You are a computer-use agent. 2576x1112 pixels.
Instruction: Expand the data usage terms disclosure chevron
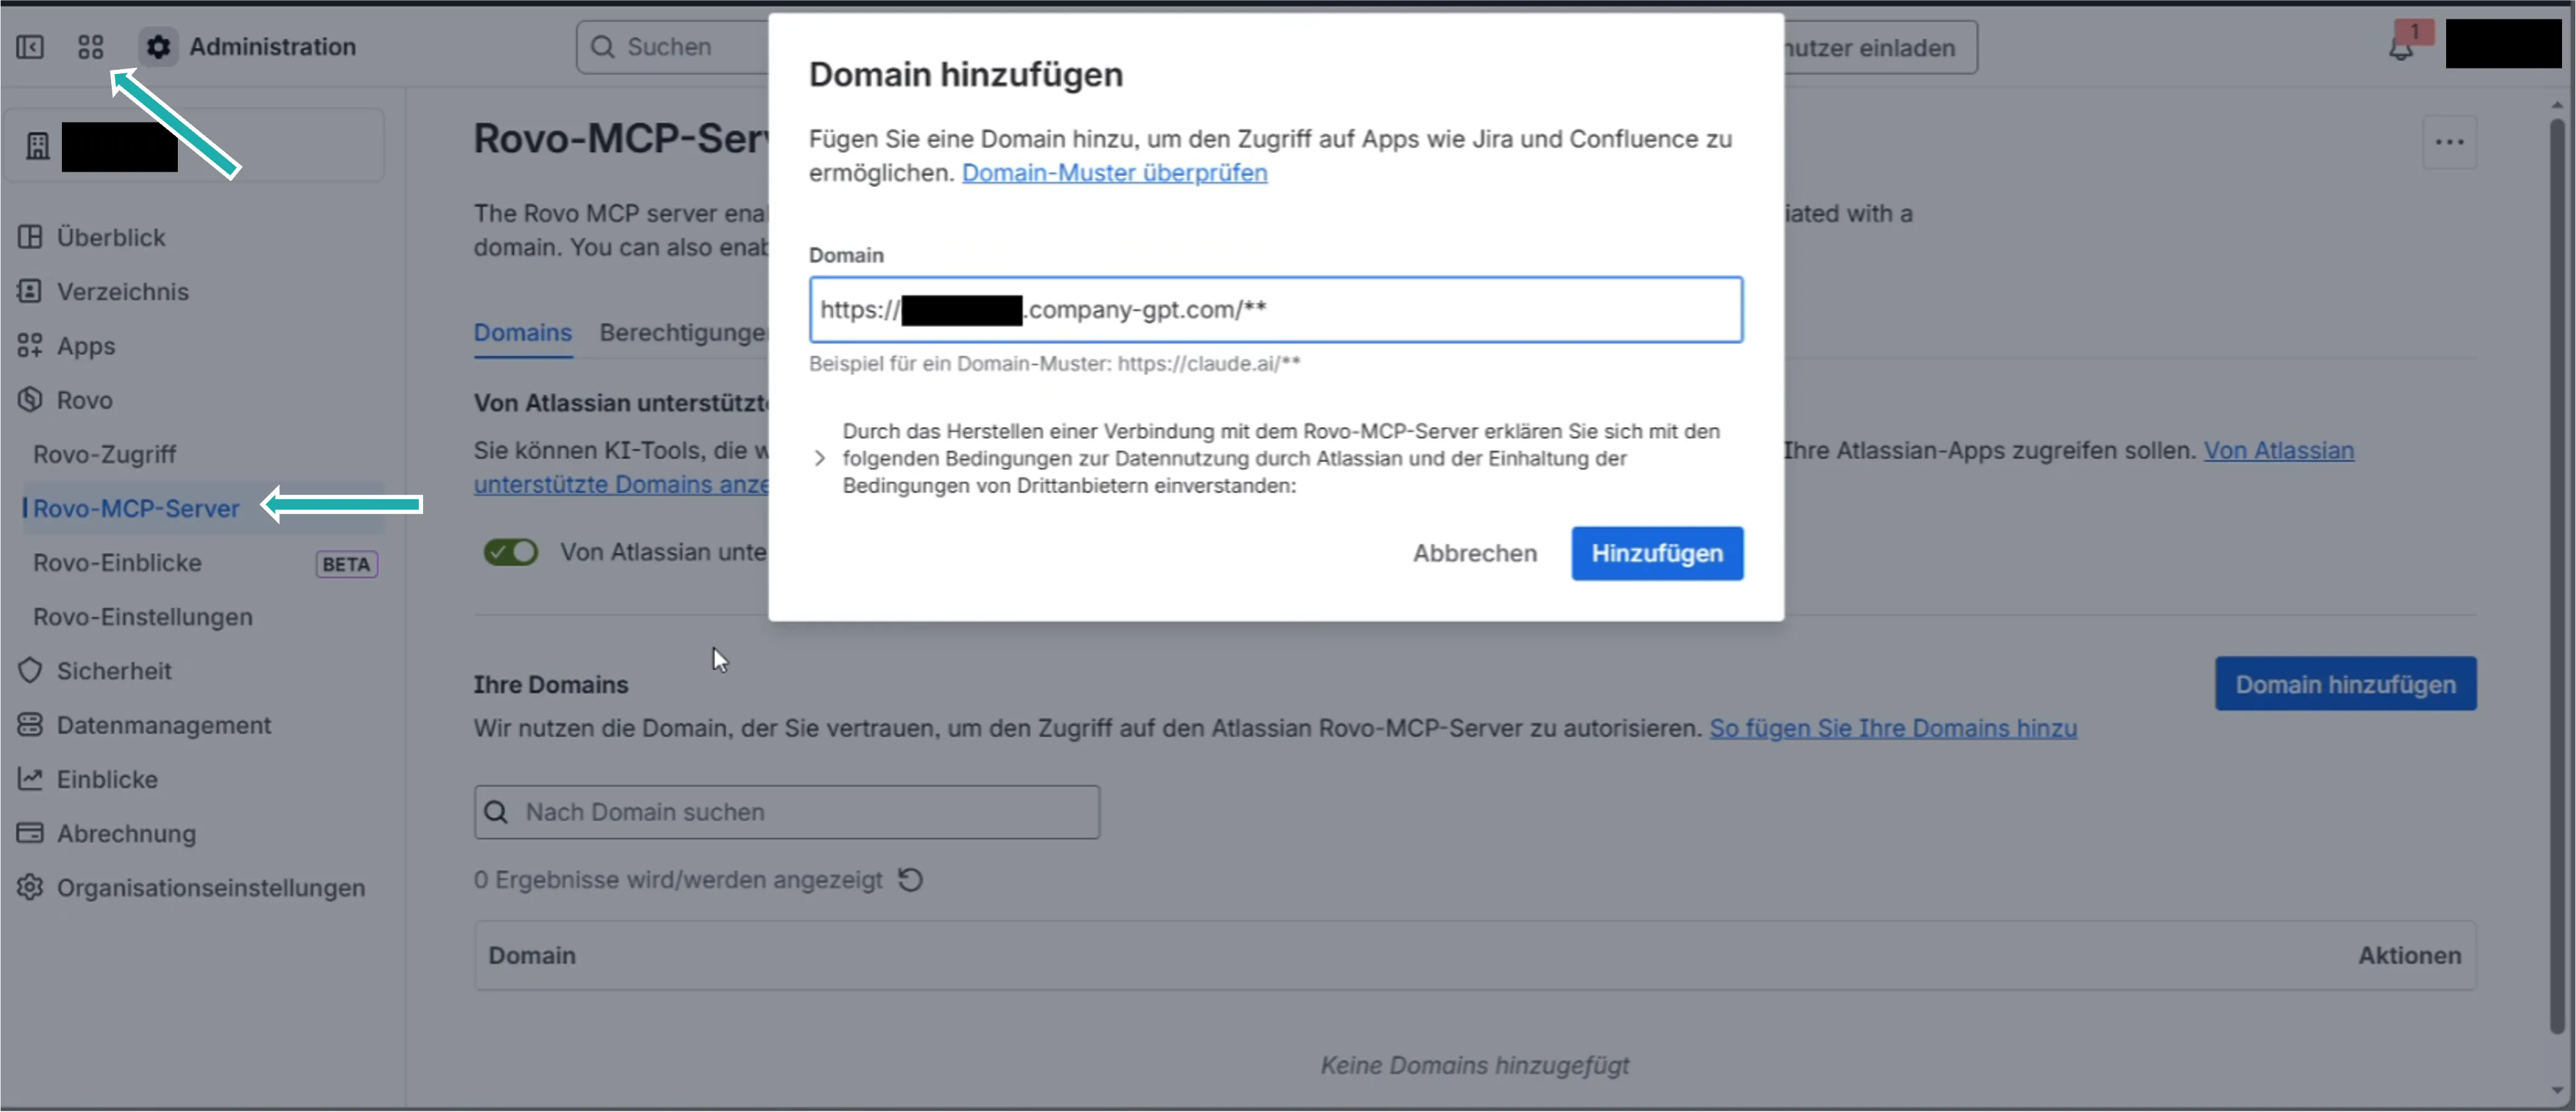tap(820, 459)
